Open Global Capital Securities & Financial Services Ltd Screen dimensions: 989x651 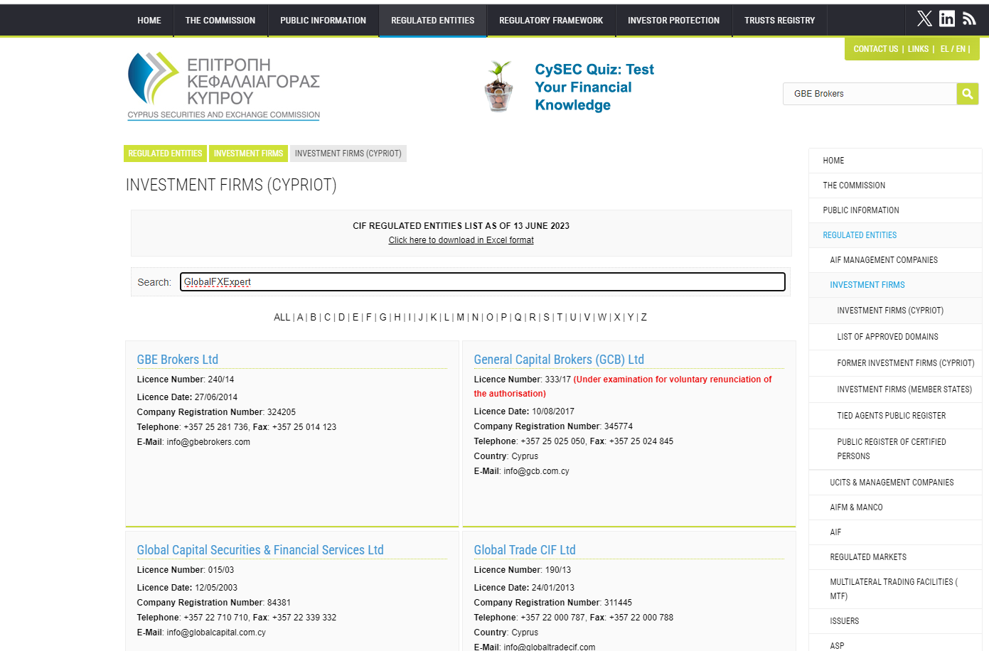point(260,550)
